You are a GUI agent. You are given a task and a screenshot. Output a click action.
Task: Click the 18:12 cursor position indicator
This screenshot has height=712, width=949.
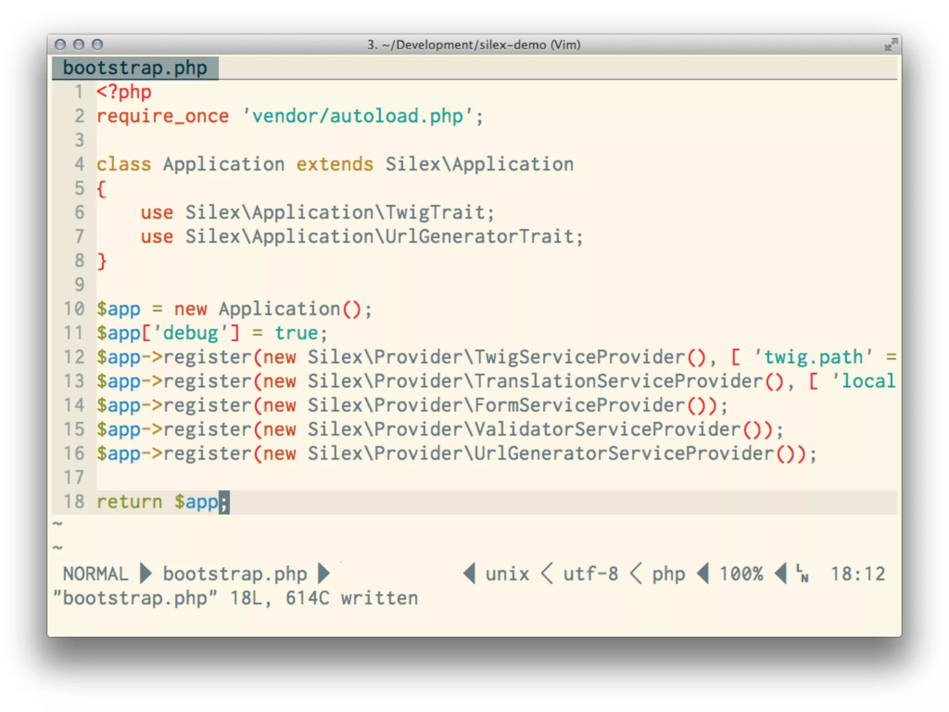tap(858, 574)
